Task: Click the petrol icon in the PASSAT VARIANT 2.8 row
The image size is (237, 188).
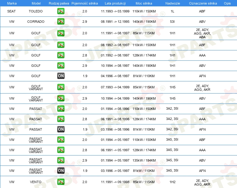Action: 61,150
